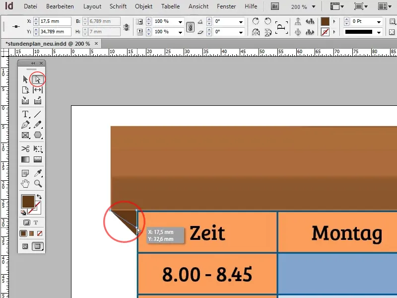Open rotation angle dropdown
The width and height of the screenshot is (397, 298).
tap(241, 22)
